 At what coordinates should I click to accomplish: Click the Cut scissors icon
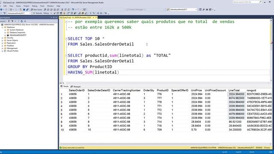tap(62, 9)
